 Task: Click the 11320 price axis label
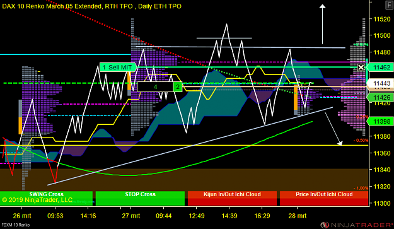382,186
